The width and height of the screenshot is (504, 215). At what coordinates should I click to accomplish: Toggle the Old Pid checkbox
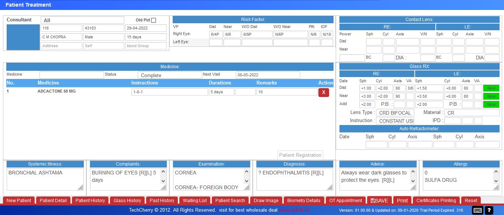[153, 20]
